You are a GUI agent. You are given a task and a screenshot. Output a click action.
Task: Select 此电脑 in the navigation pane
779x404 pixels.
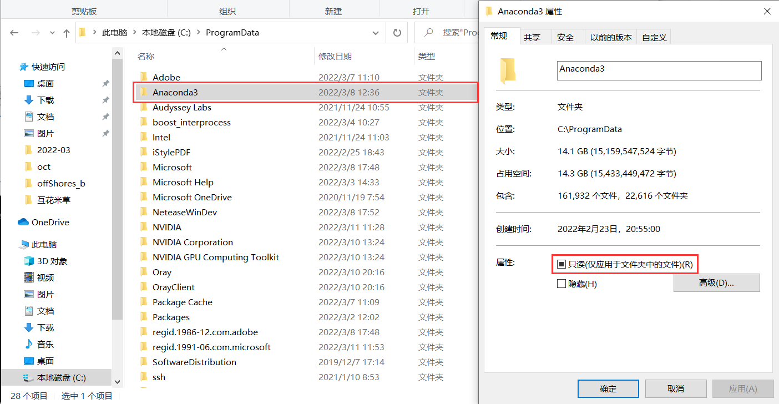(44, 244)
